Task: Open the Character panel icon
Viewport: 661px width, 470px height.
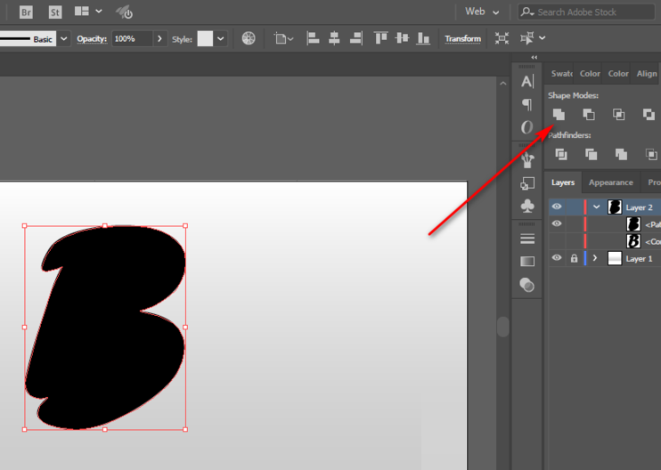Action: point(527,82)
